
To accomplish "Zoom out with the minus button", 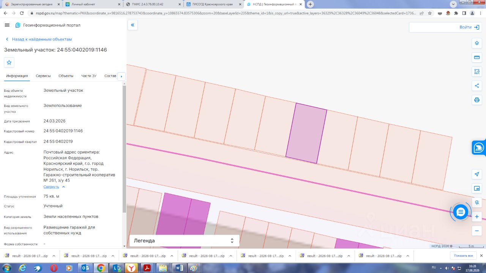I will (477, 231).
